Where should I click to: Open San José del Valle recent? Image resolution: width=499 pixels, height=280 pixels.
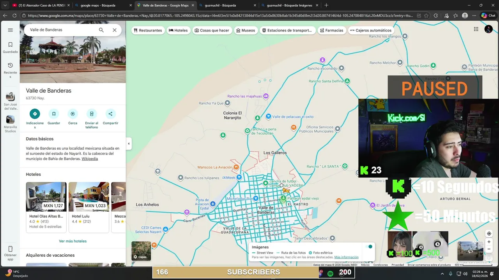(x=10, y=101)
